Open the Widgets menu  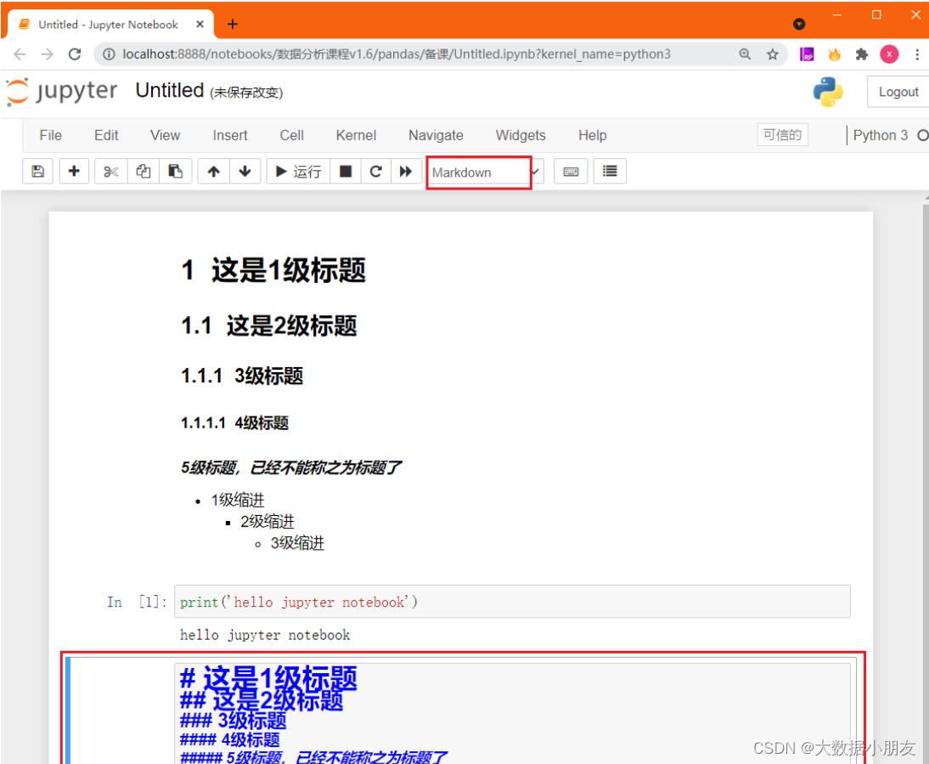[x=521, y=135]
